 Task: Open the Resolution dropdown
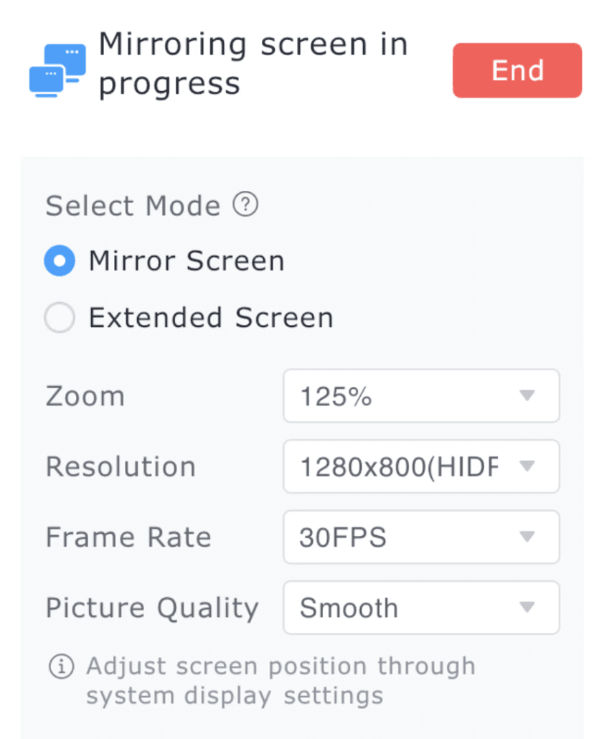(421, 466)
